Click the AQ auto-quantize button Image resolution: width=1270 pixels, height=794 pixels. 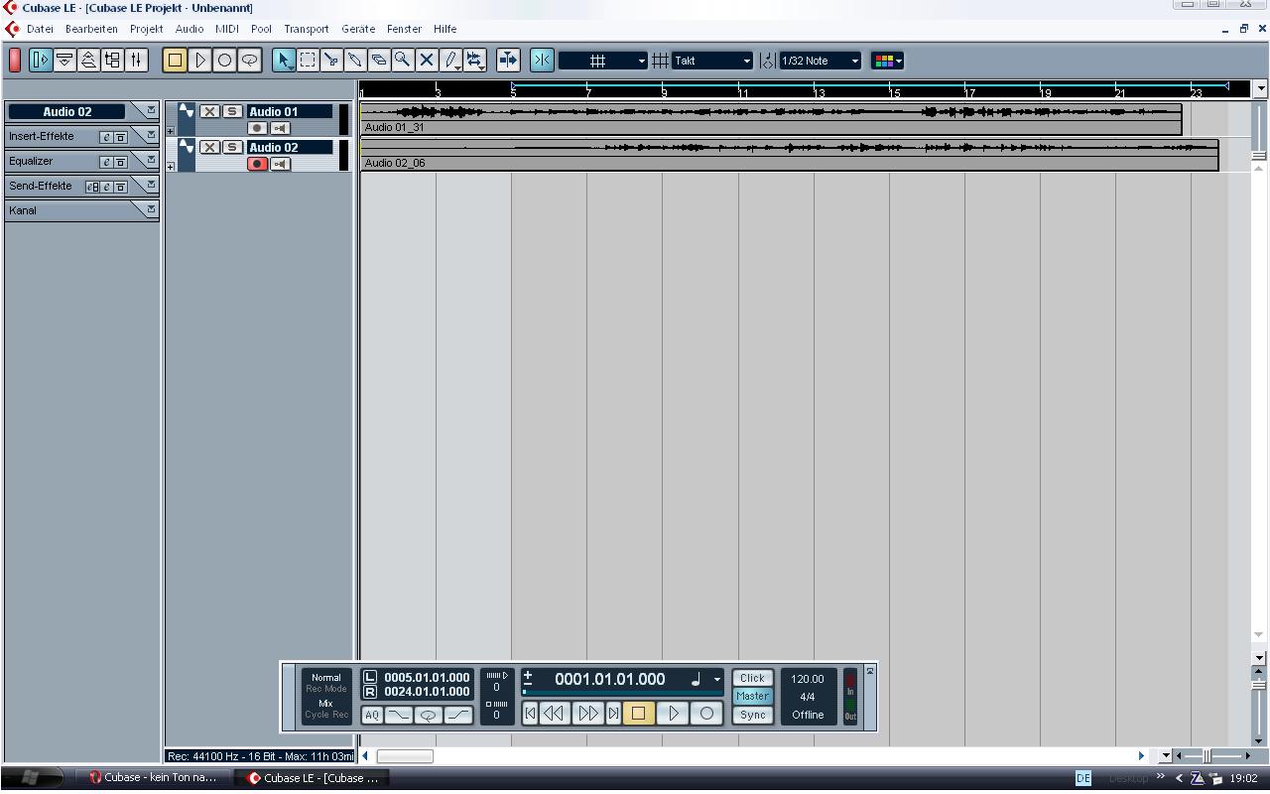(x=371, y=715)
